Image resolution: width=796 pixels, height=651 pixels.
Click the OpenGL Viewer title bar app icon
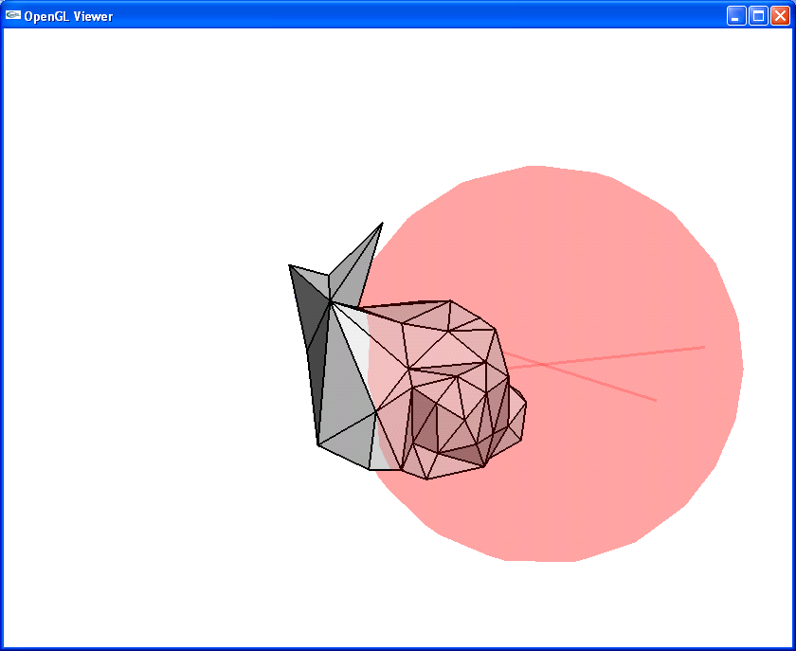(13, 15)
